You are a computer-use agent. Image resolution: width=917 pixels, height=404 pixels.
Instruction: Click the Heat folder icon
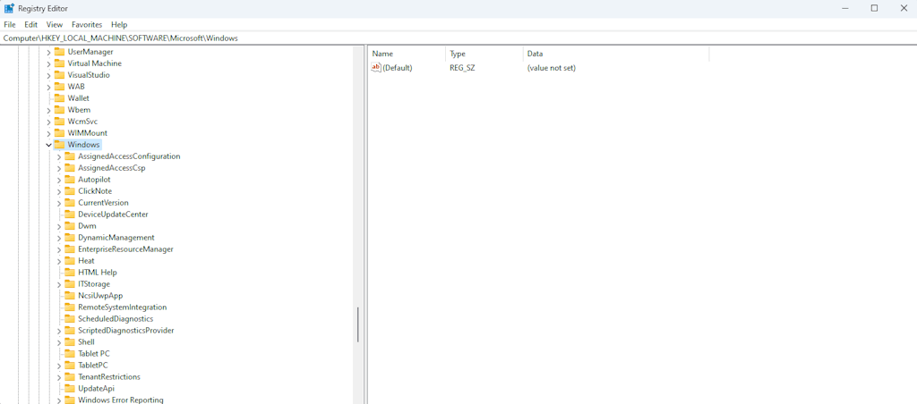point(70,260)
